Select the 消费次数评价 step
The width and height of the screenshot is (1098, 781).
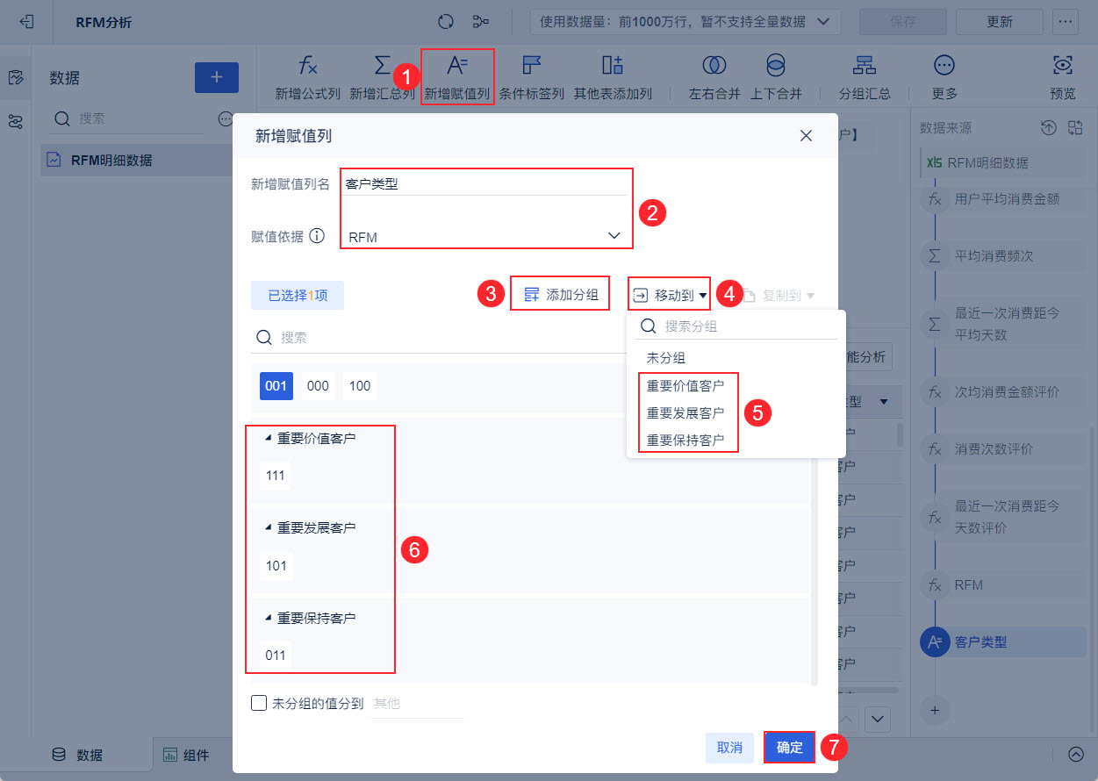point(1003,448)
